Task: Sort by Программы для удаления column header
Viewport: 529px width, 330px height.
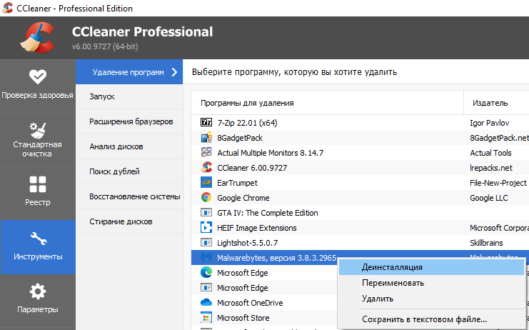Action: pos(327,103)
